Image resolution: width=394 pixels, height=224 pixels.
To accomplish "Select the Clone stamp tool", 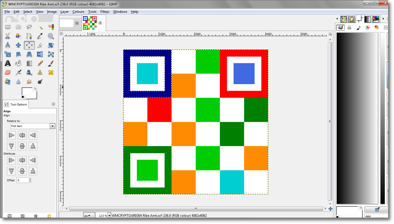I will [40, 72].
